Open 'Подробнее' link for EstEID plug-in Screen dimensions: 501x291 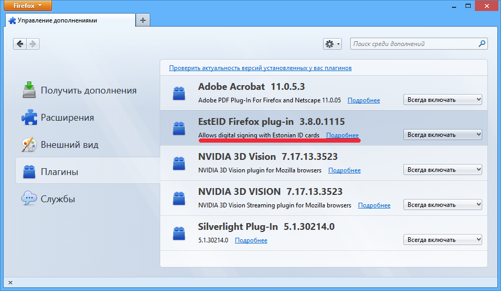[x=342, y=135]
